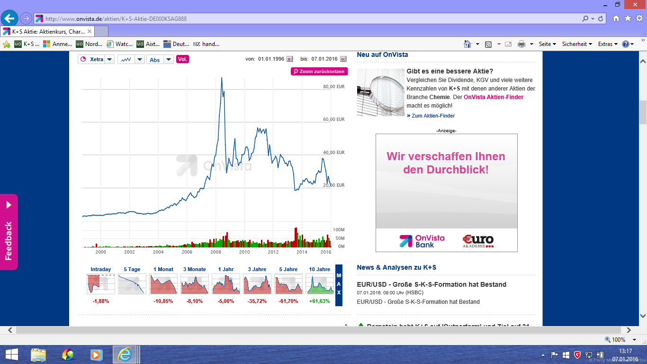
Task: Open the Extras dropdown menu
Action: [x=608, y=44]
